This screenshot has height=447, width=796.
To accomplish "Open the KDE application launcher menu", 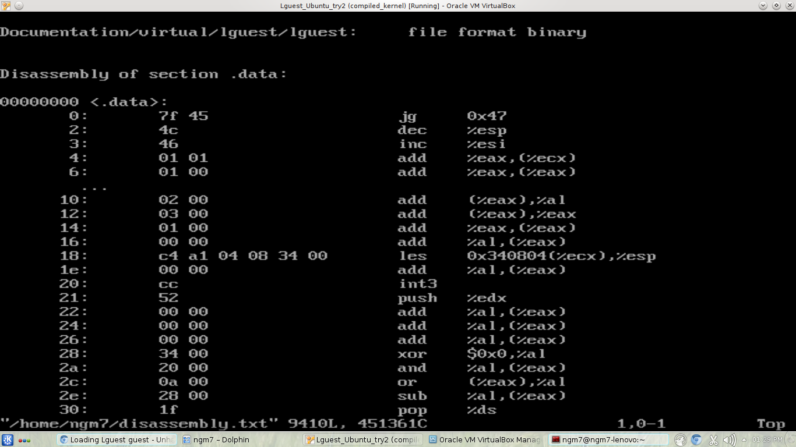I will [8, 440].
